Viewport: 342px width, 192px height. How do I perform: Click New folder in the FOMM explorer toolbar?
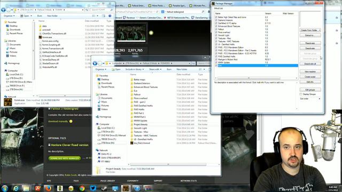(x=52, y=16)
